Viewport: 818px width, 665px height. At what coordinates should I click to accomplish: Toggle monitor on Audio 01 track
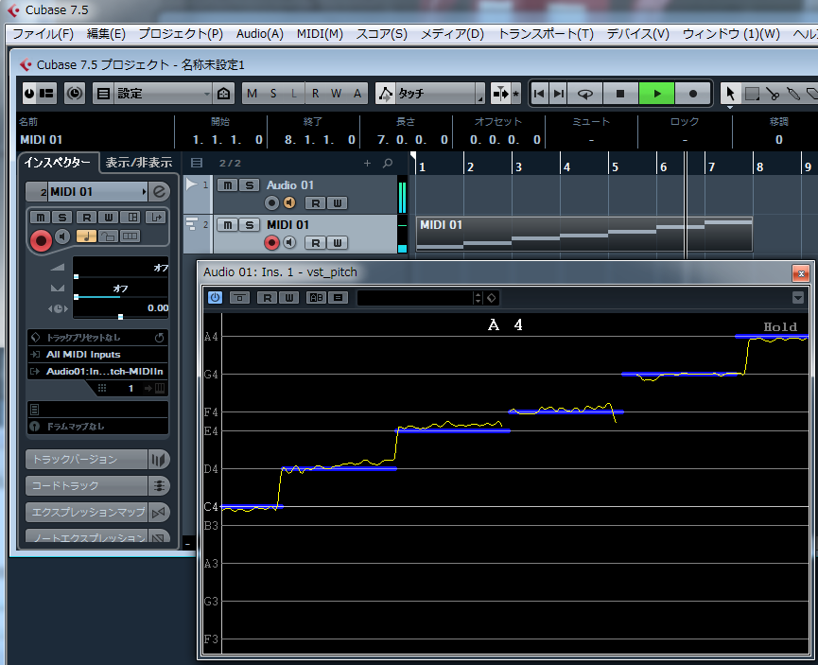[289, 202]
